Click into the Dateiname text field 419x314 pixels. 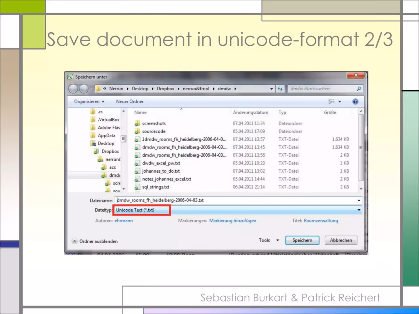point(236,200)
